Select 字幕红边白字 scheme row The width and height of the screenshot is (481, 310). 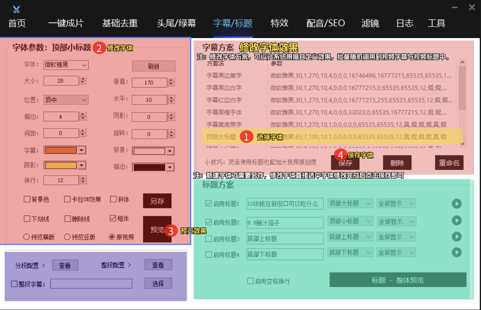tap(330, 100)
